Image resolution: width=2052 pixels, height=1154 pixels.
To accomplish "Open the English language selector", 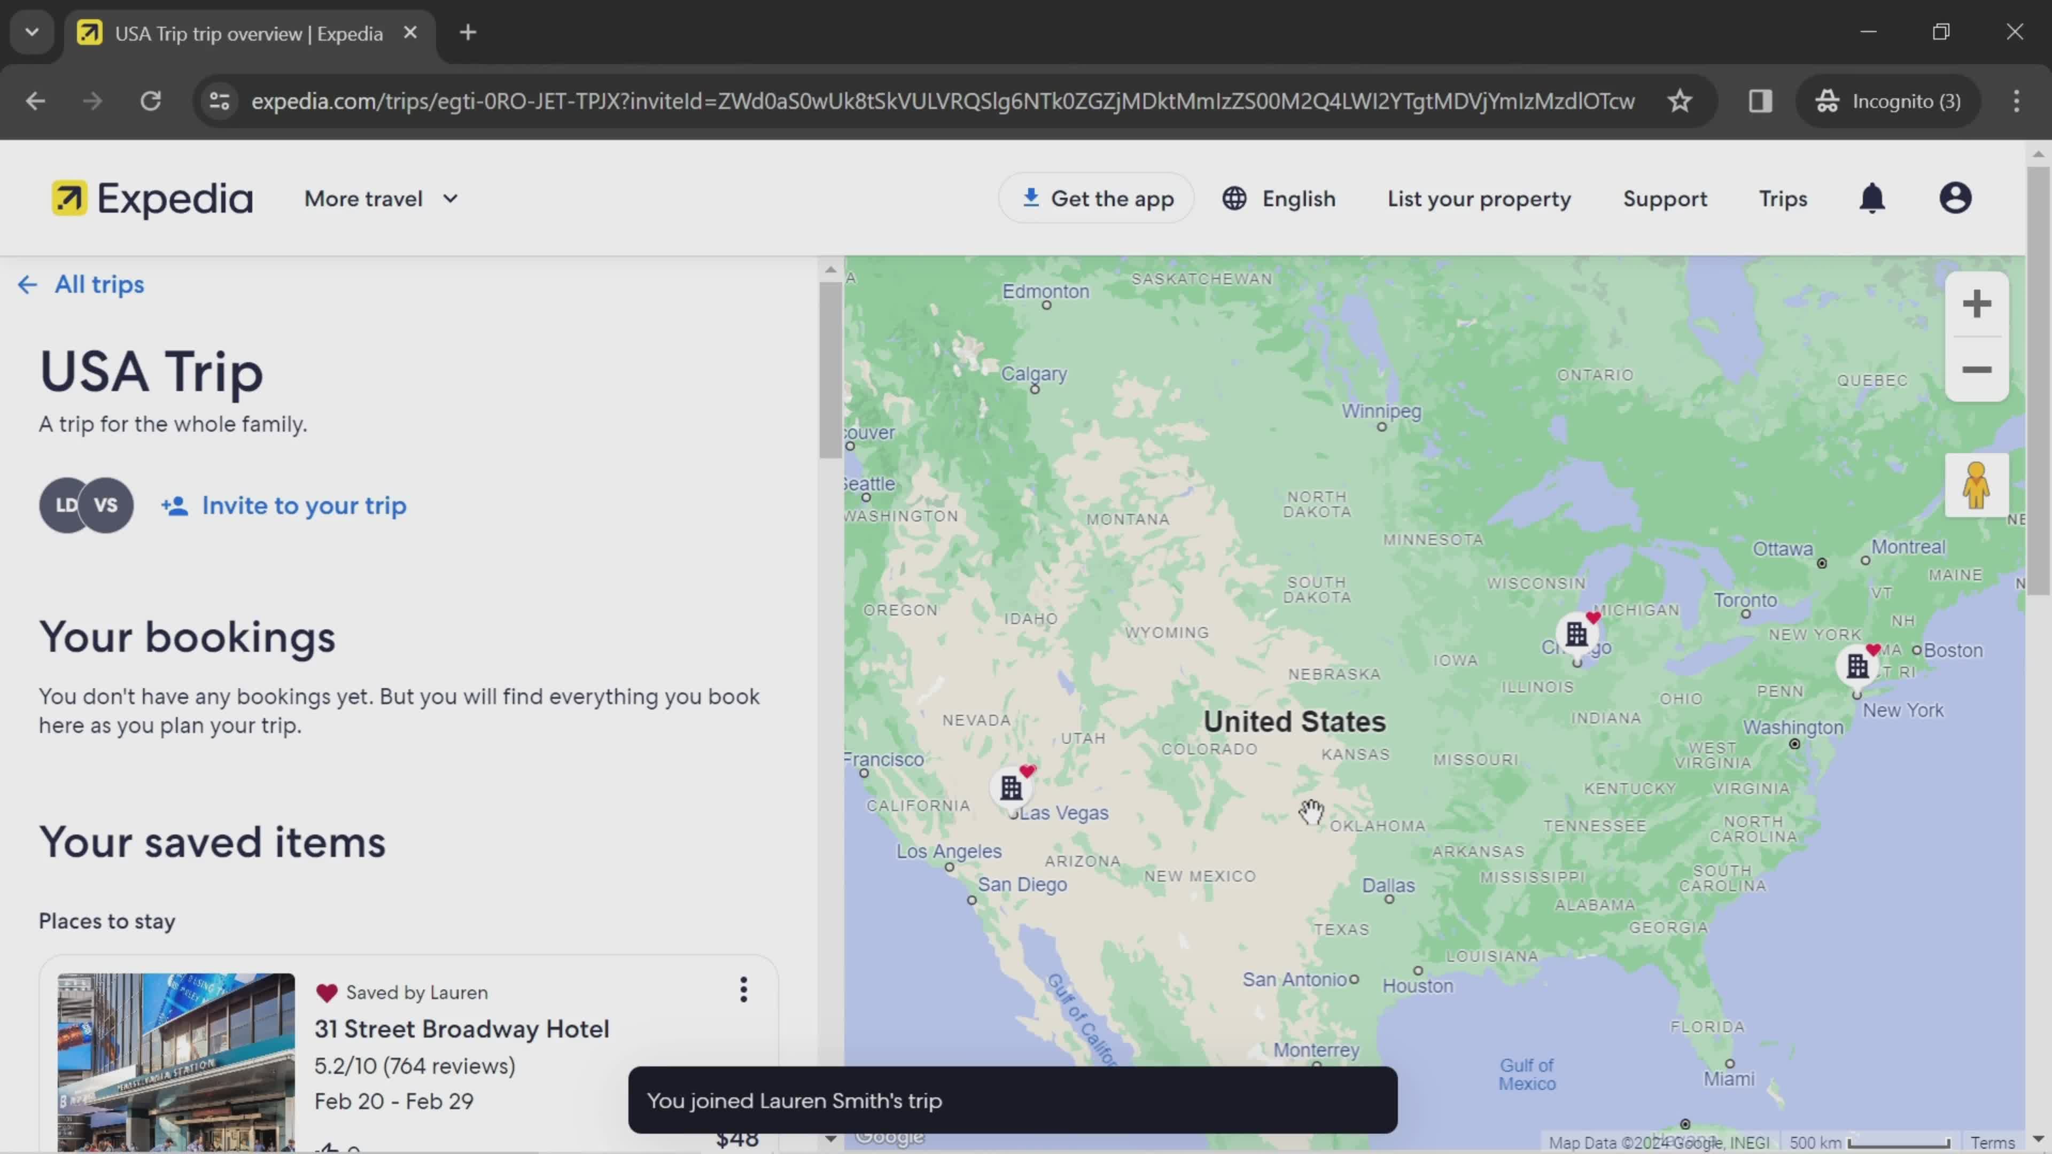I will [x=1279, y=198].
